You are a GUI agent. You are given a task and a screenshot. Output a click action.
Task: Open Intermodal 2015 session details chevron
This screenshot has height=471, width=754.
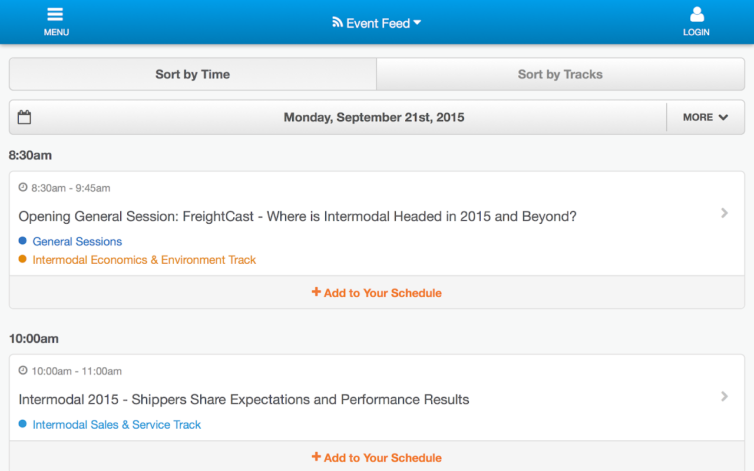click(x=725, y=396)
